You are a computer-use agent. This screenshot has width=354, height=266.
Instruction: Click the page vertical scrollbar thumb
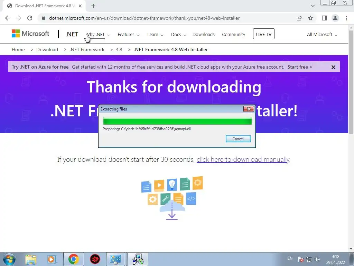coord(351,81)
